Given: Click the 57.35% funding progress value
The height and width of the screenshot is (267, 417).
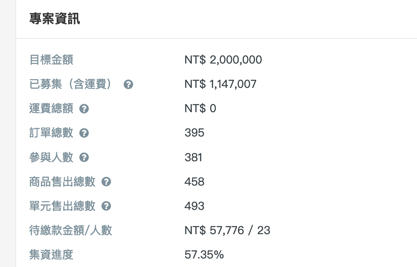Looking at the screenshot, I should (x=204, y=255).
